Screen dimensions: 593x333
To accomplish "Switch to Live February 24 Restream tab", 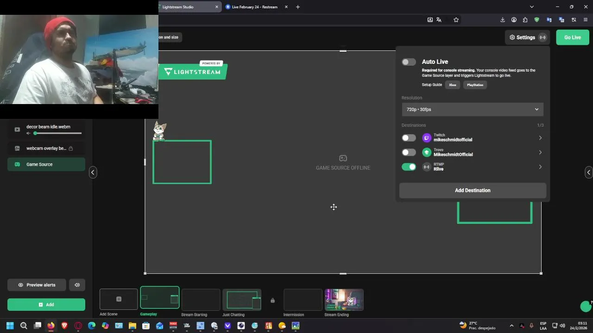I will point(254,7).
